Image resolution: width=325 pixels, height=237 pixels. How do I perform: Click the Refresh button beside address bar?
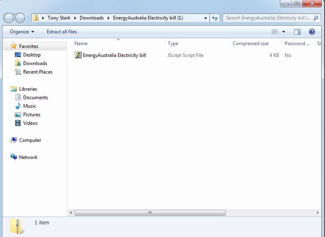point(215,18)
